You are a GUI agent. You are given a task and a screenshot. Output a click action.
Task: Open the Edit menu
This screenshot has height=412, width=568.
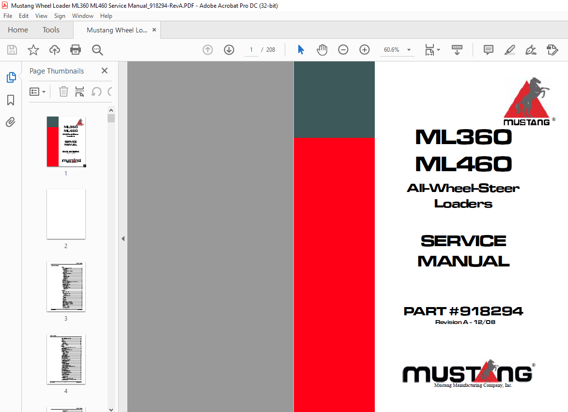pyautogui.click(x=24, y=16)
